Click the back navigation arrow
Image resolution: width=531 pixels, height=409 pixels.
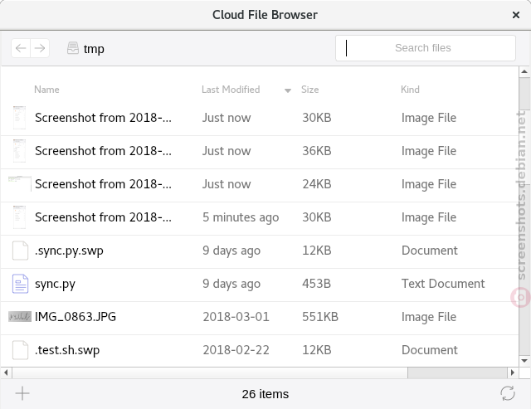point(21,48)
